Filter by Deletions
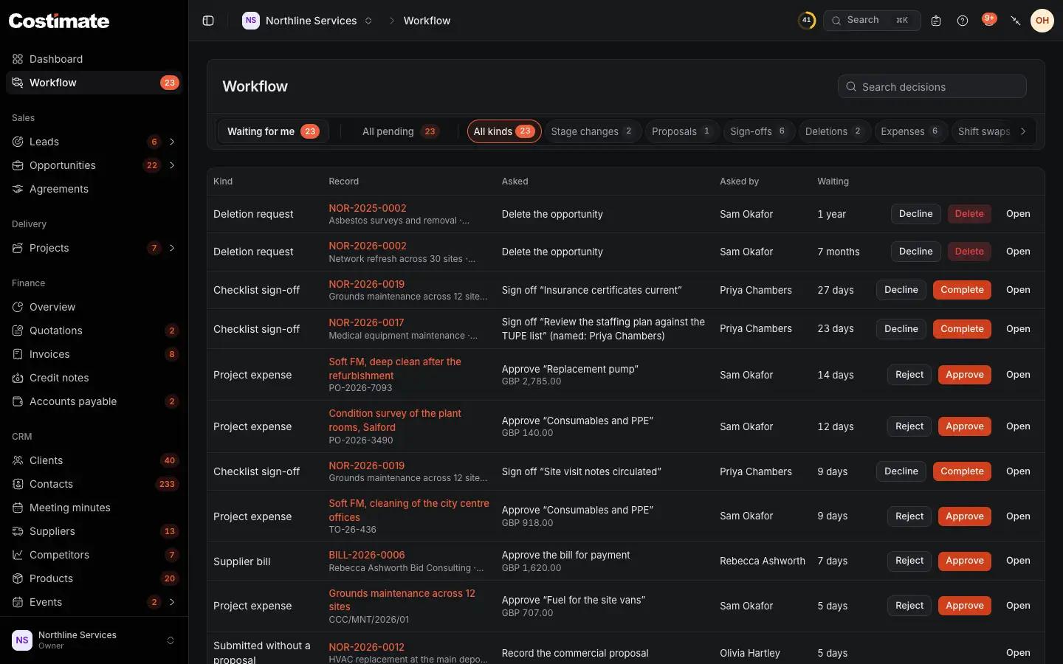This screenshot has height=664, width=1063. point(834,131)
